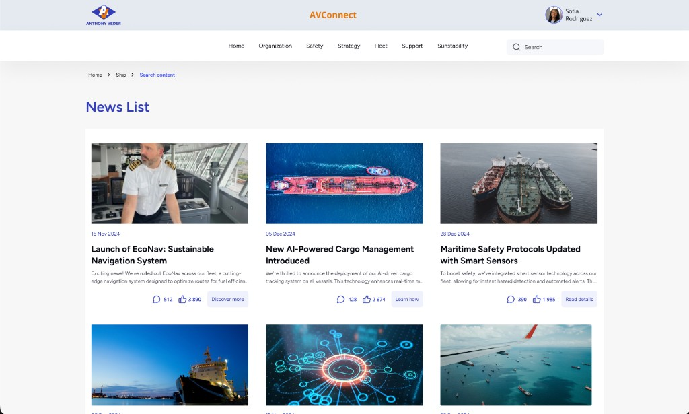Click the AVConnect title
689x414 pixels.
(333, 15)
